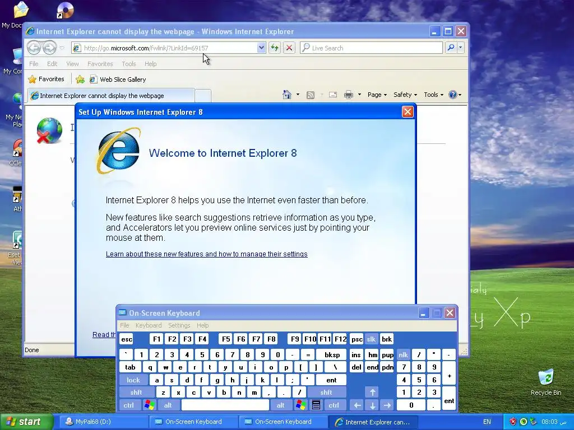Open the File menu in Internet Explorer
This screenshot has height=430, width=574.
point(34,64)
